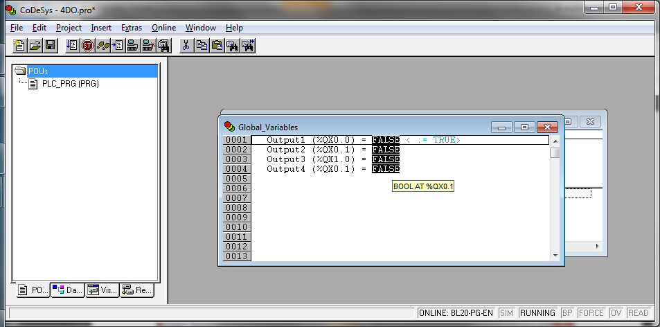Click the Output3 (%QX1.0) variable text
The width and height of the screenshot is (660, 327).
(x=311, y=159)
